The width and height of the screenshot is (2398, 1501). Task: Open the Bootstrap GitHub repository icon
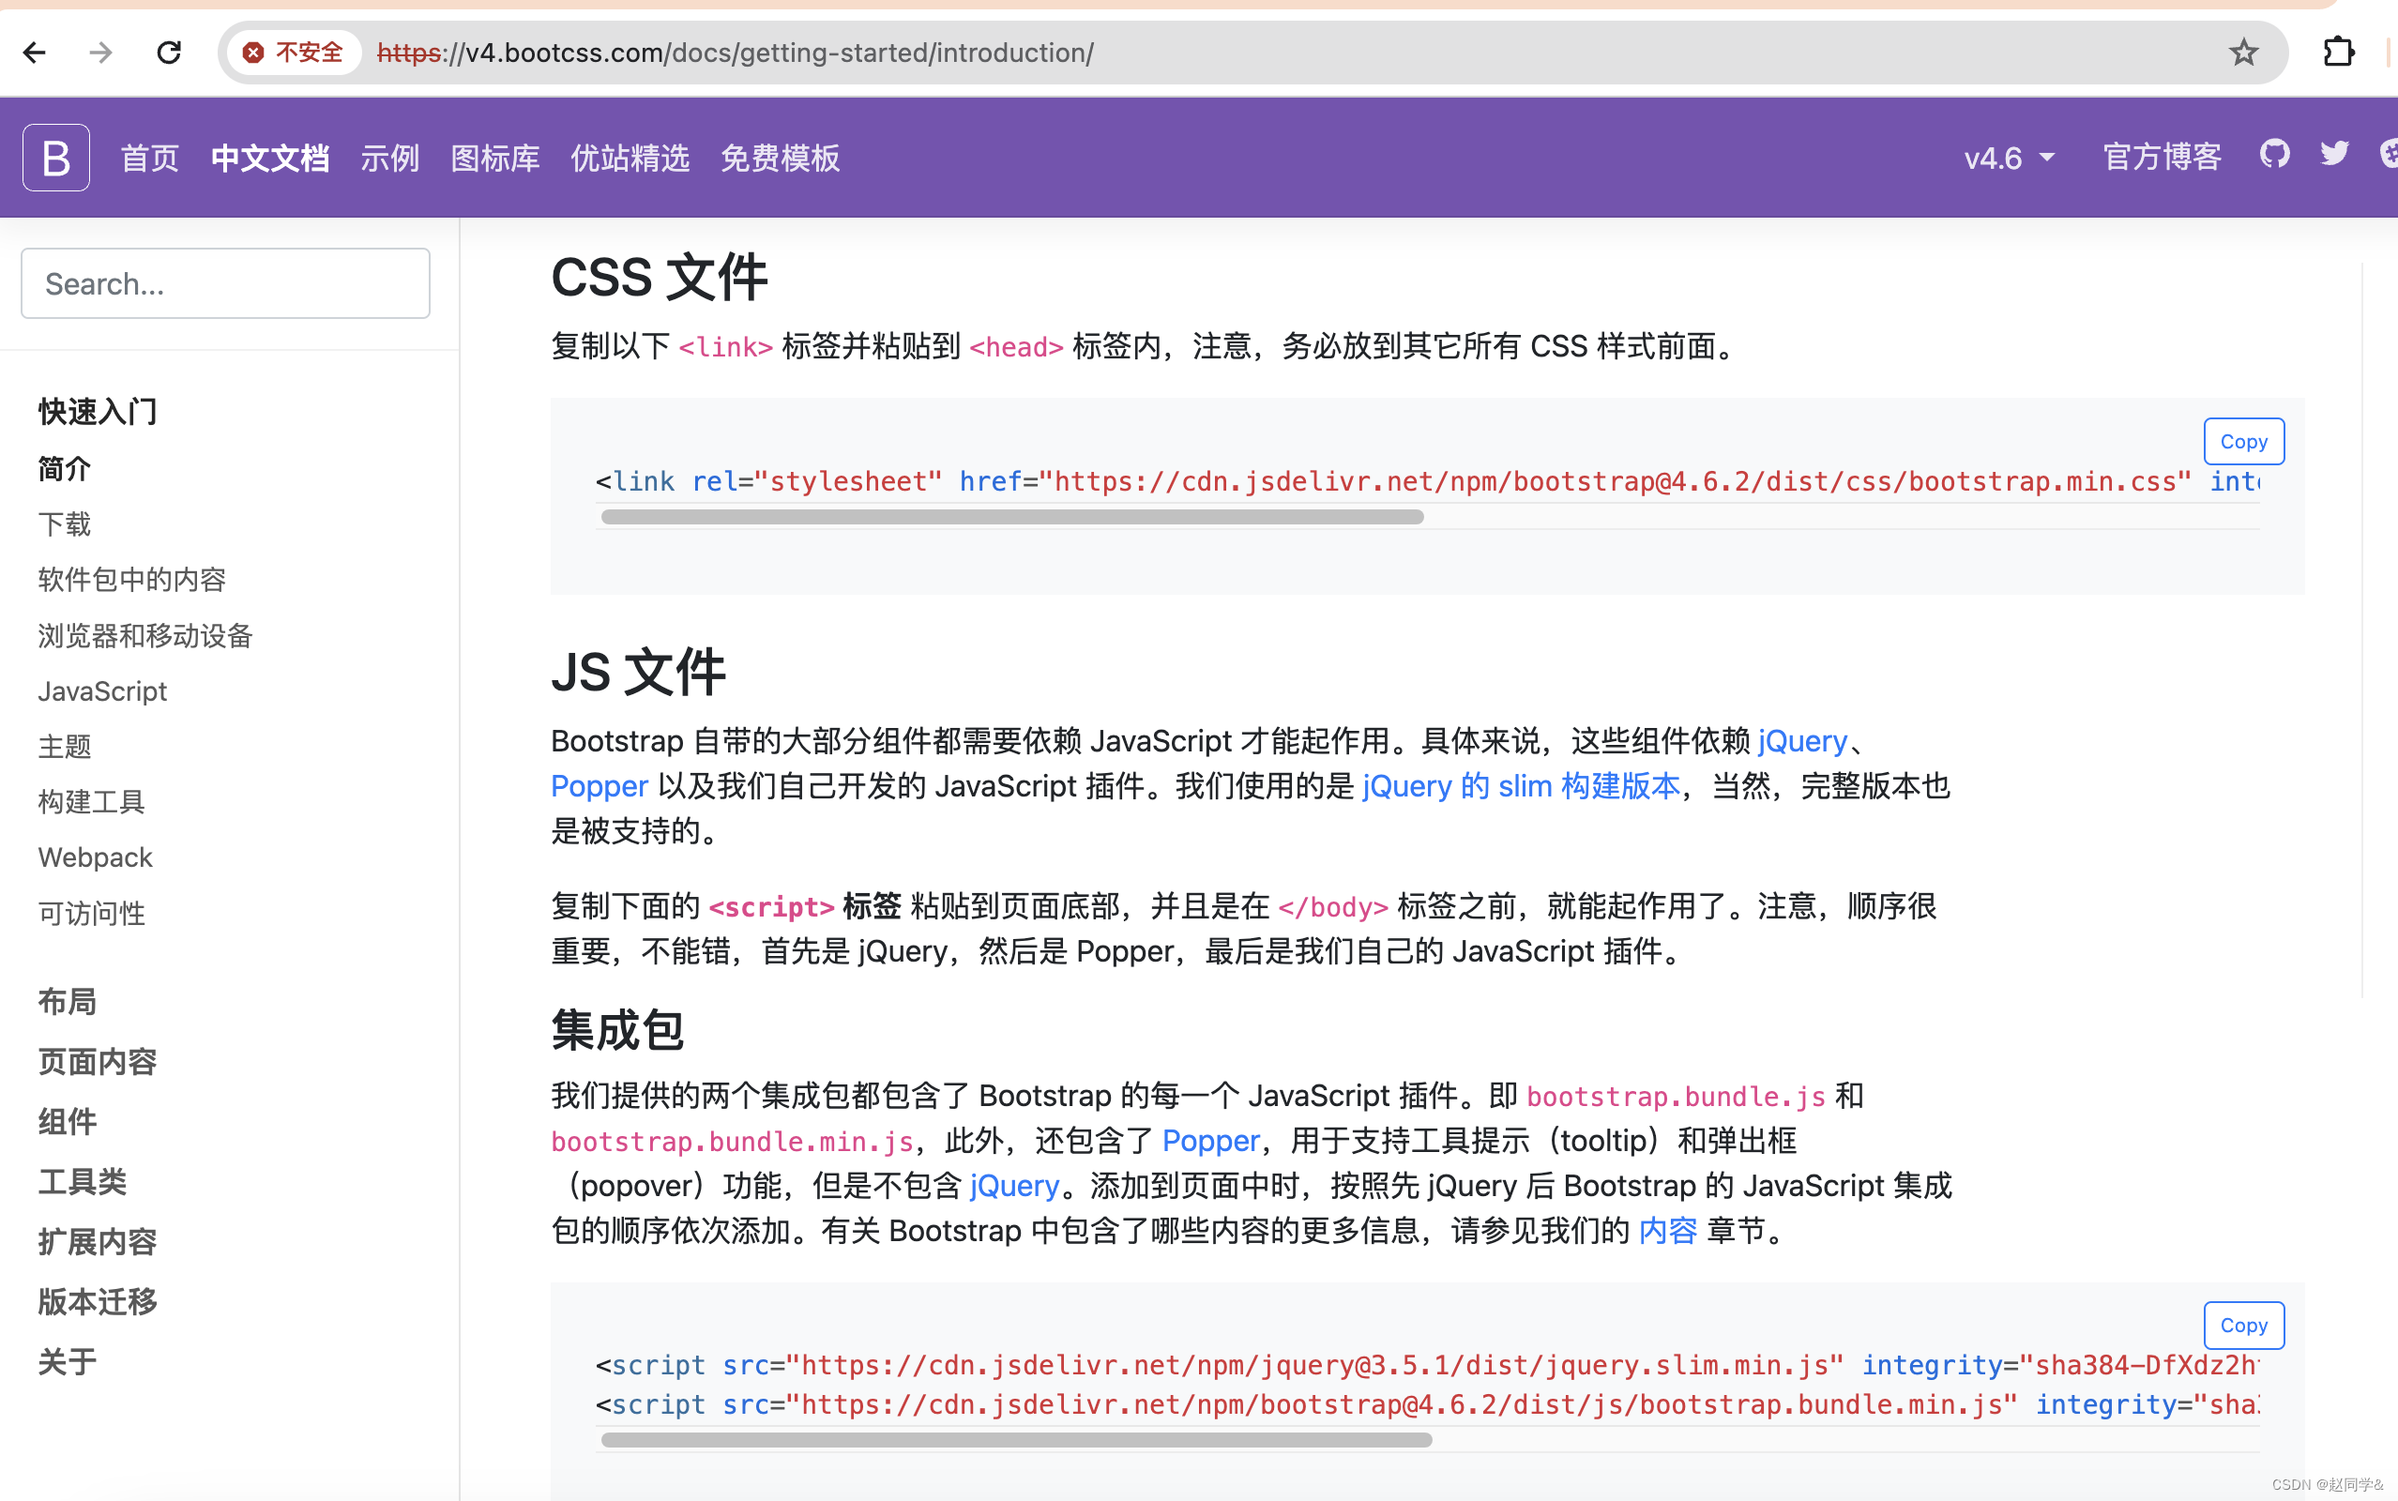click(x=2274, y=155)
